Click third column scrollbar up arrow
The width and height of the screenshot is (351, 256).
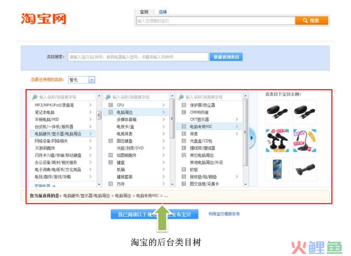click(245, 96)
